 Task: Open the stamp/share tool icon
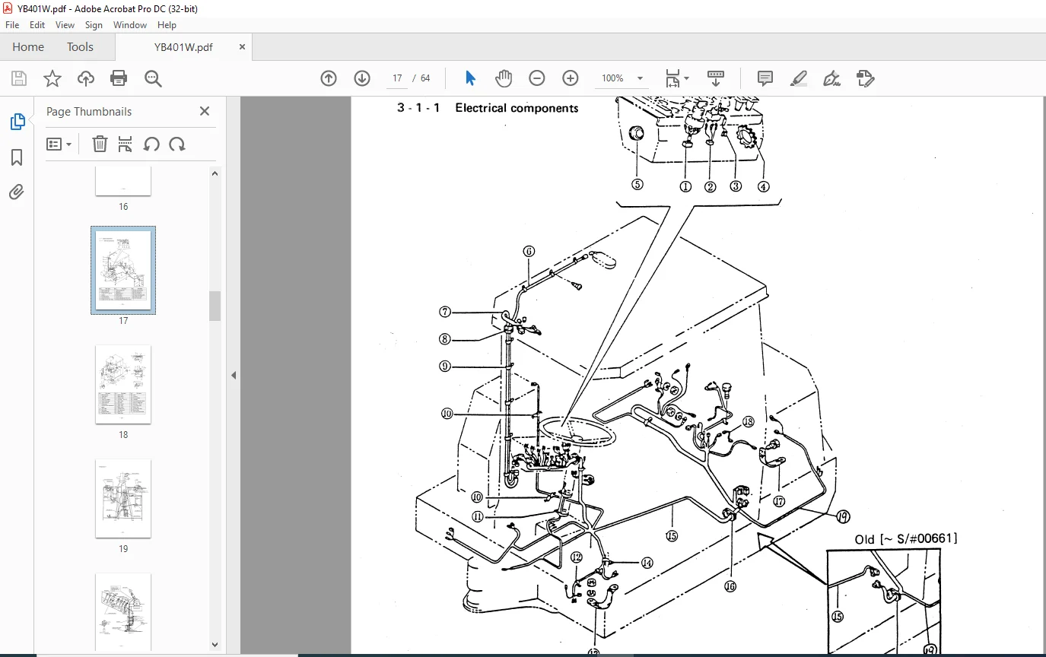coord(866,78)
